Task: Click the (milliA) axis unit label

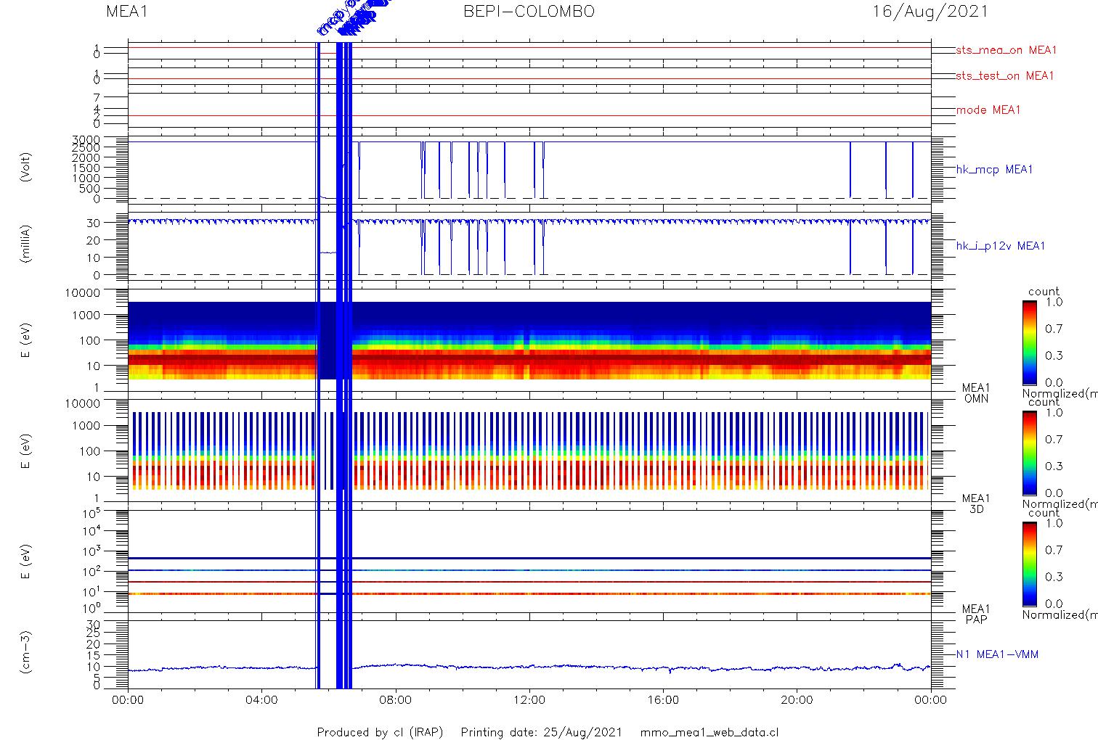Action: 26,244
